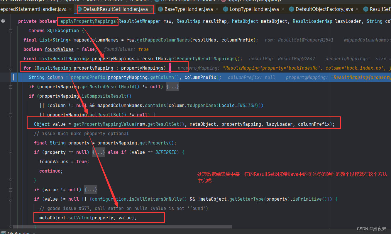Expand folded {...} block after getNestedResultMapId
This screenshot has height=234, width=391.
172,87
